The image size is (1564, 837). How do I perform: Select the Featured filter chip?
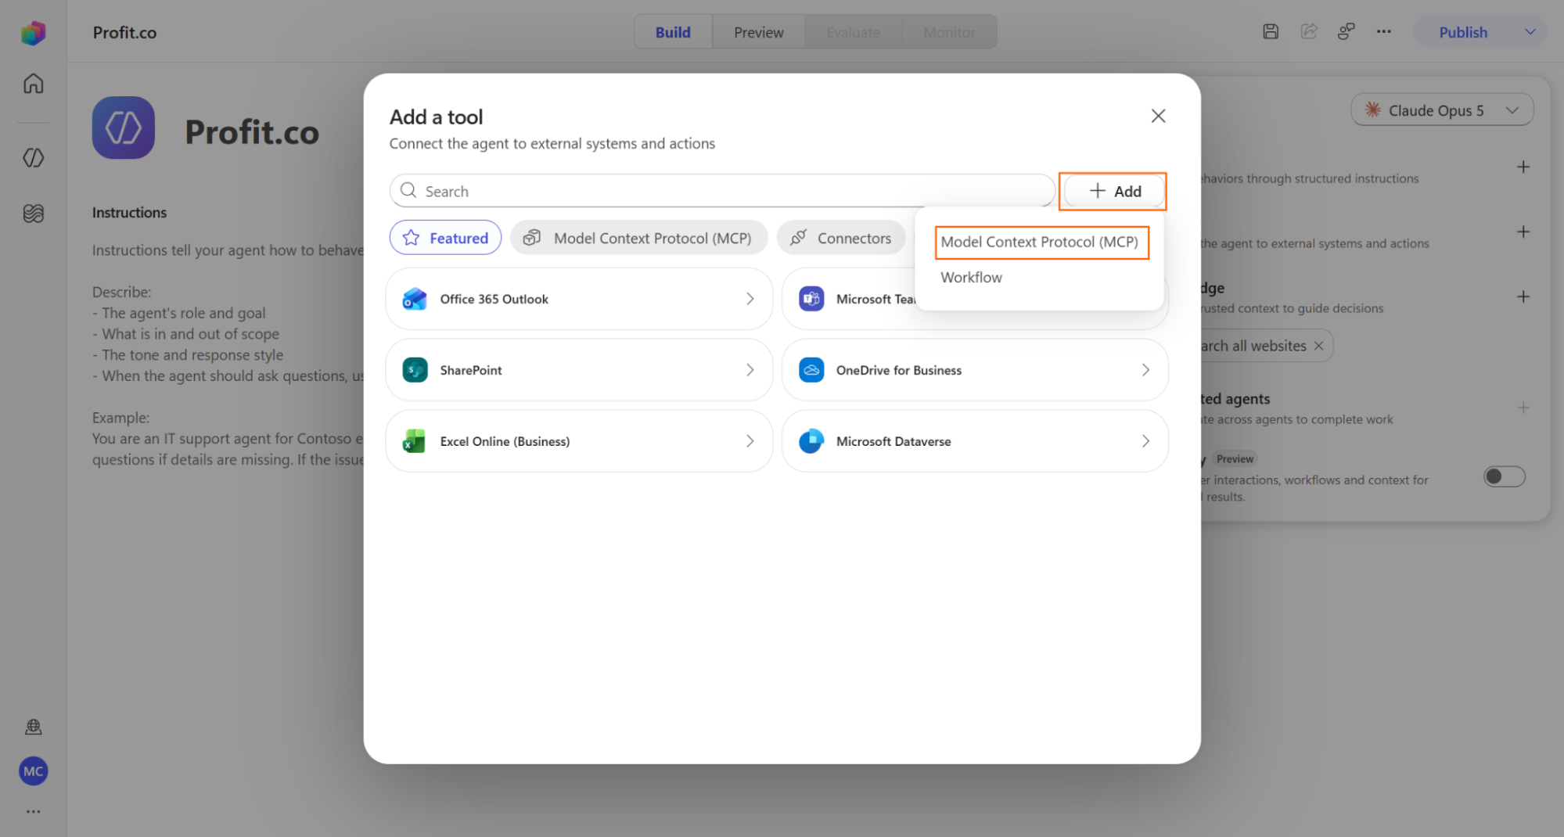click(445, 238)
